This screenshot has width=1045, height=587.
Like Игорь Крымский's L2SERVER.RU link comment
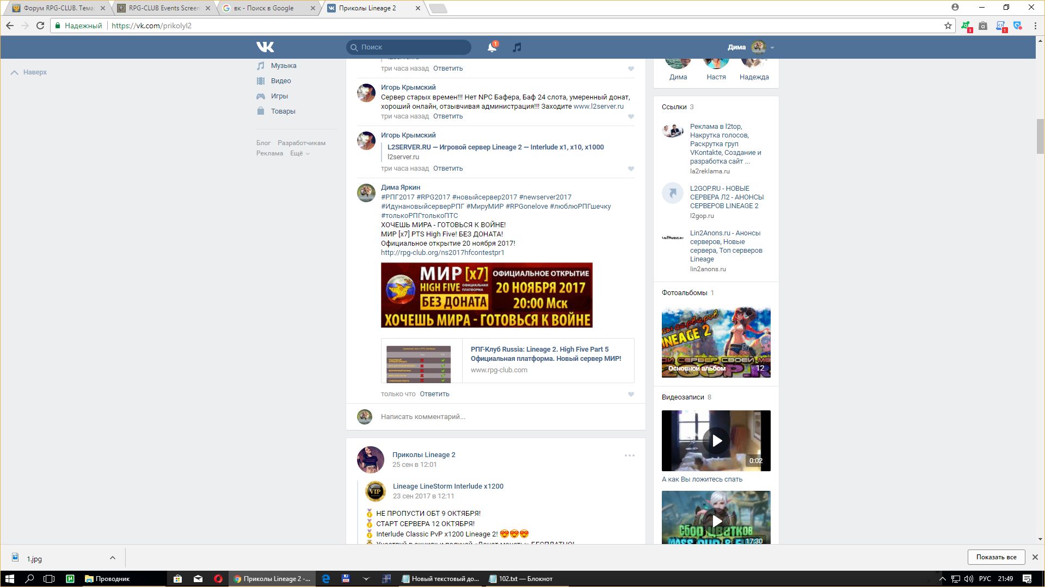(x=631, y=169)
